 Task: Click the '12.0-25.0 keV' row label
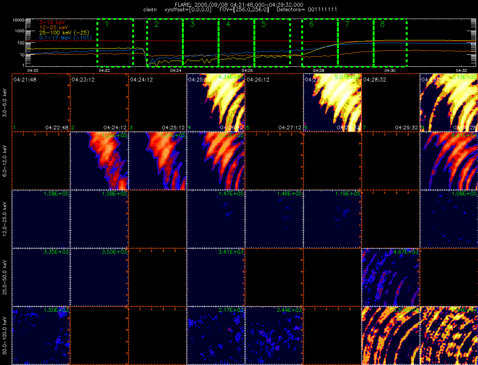tap(5, 219)
